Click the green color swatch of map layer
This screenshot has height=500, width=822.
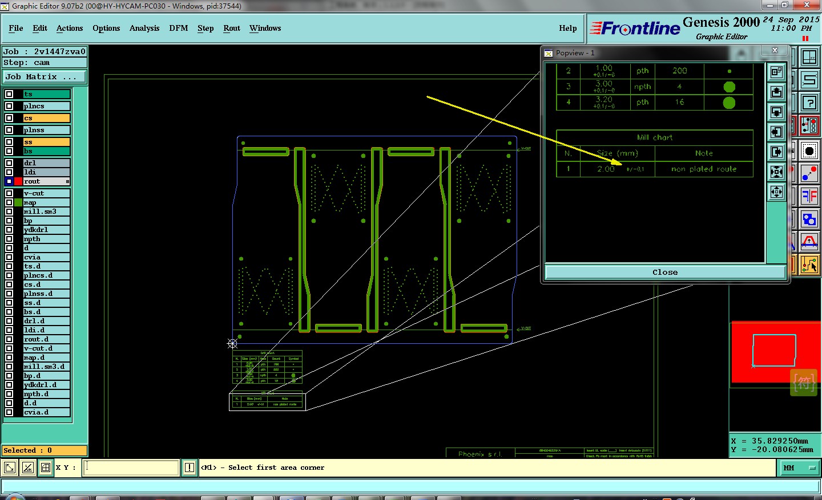coord(18,202)
